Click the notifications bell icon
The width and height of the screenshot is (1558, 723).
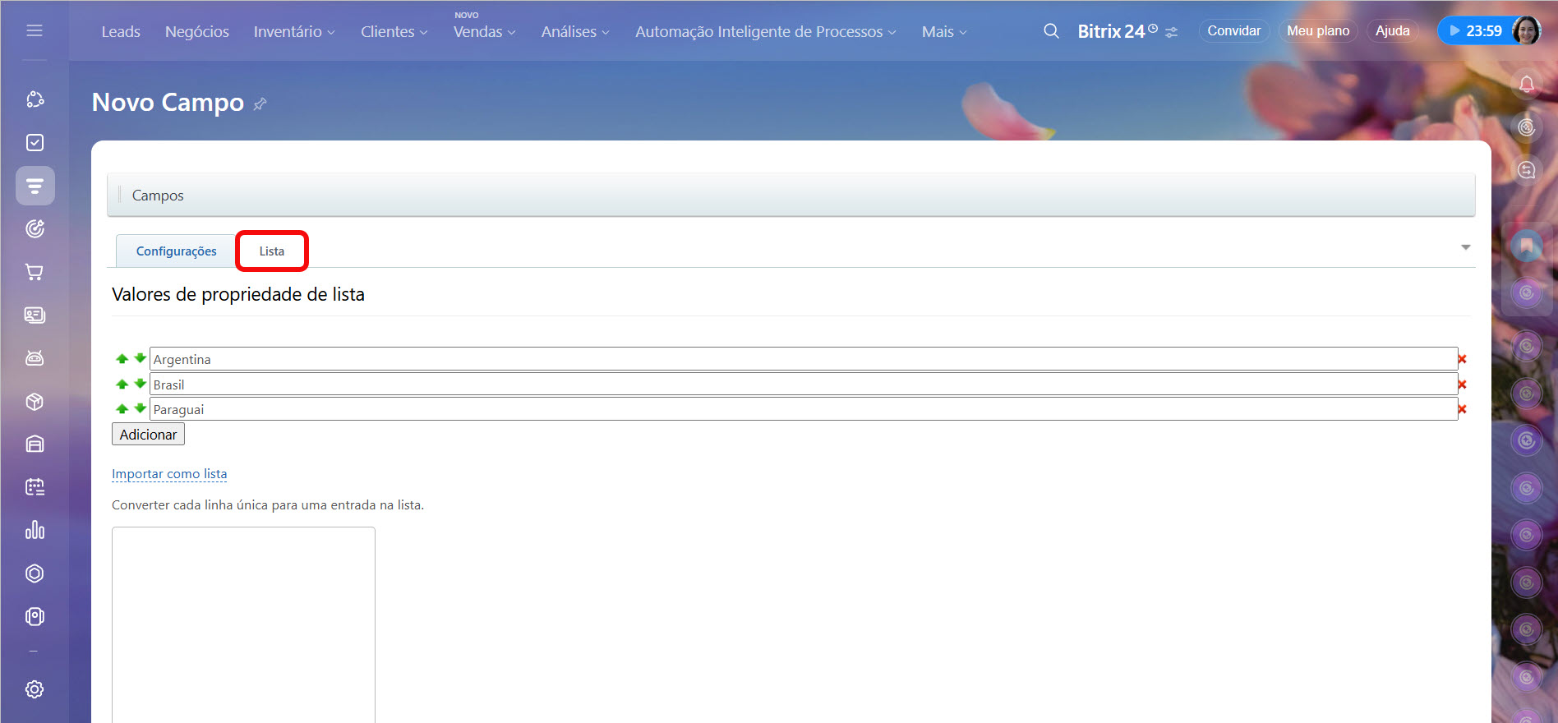point(1526,84)
